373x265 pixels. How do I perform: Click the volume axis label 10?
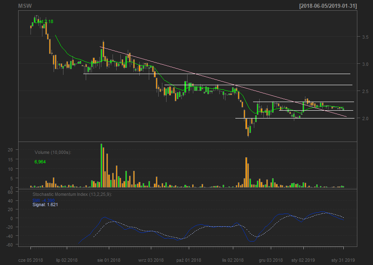(x=10, y=169)
